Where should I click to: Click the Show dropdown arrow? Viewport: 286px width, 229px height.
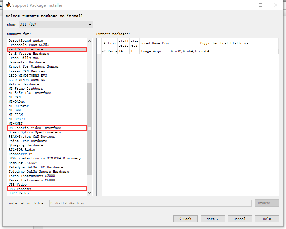(x=89, y=24)
